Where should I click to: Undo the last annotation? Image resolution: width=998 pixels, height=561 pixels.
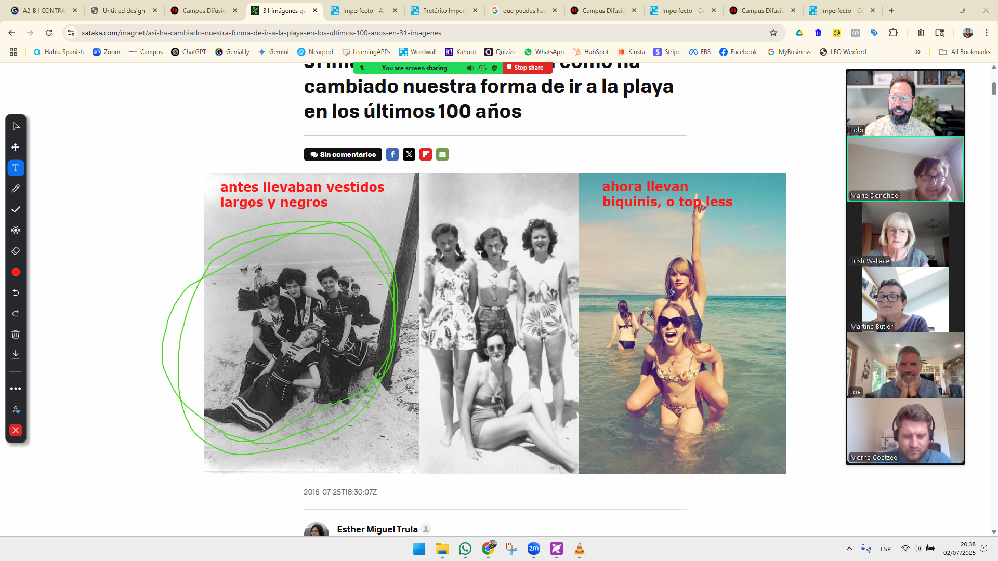click(16, 292)
